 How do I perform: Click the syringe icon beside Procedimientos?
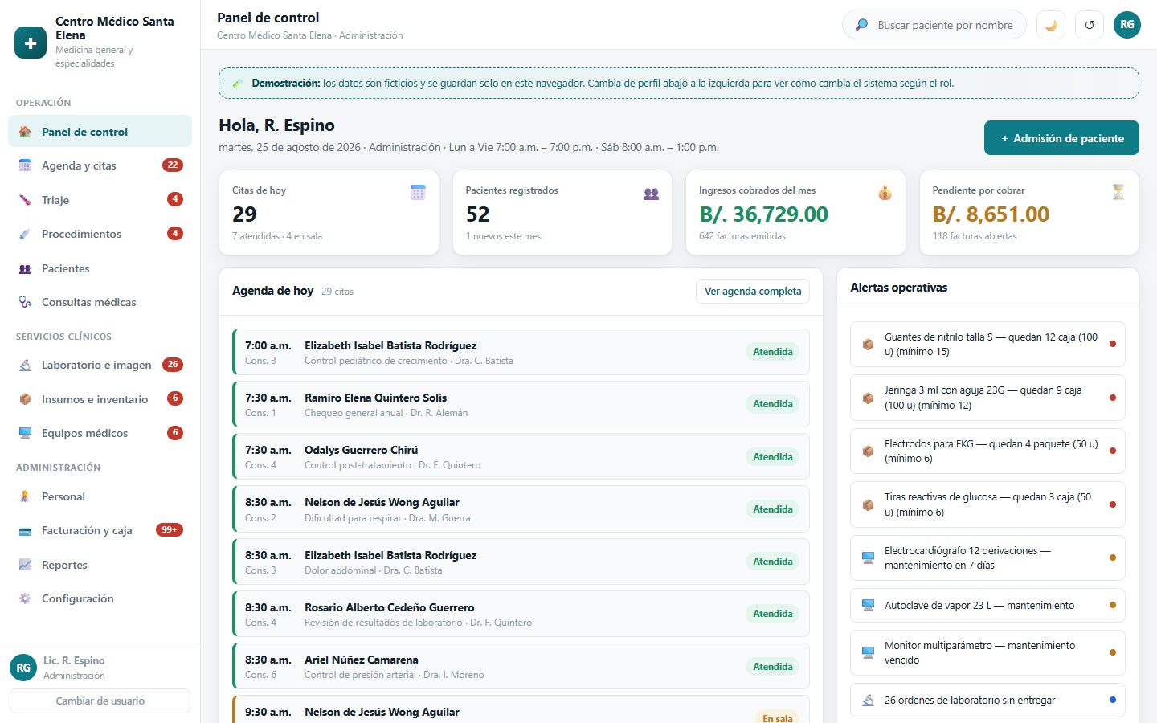click(x=25, y=234)
